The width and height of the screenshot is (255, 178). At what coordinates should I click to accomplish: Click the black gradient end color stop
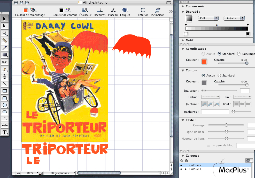248,34
